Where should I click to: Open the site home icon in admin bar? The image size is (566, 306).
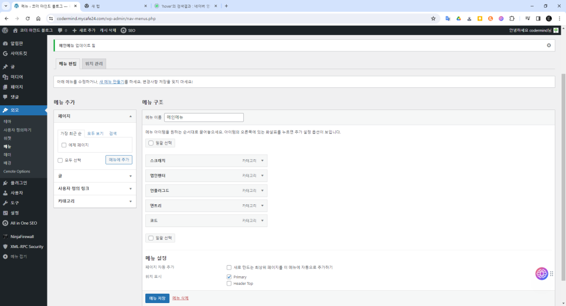coord(15,30)
